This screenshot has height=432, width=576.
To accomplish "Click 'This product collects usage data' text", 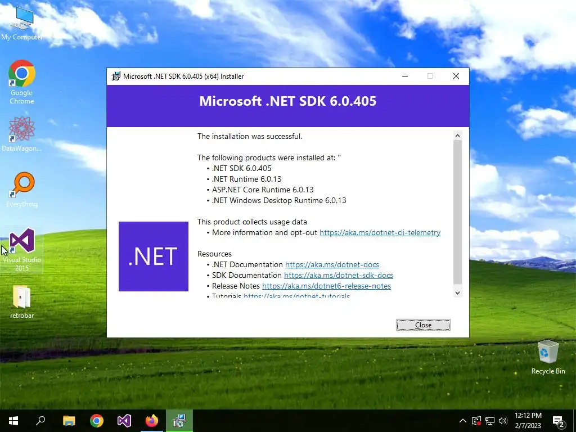I will tap(252, 222).
